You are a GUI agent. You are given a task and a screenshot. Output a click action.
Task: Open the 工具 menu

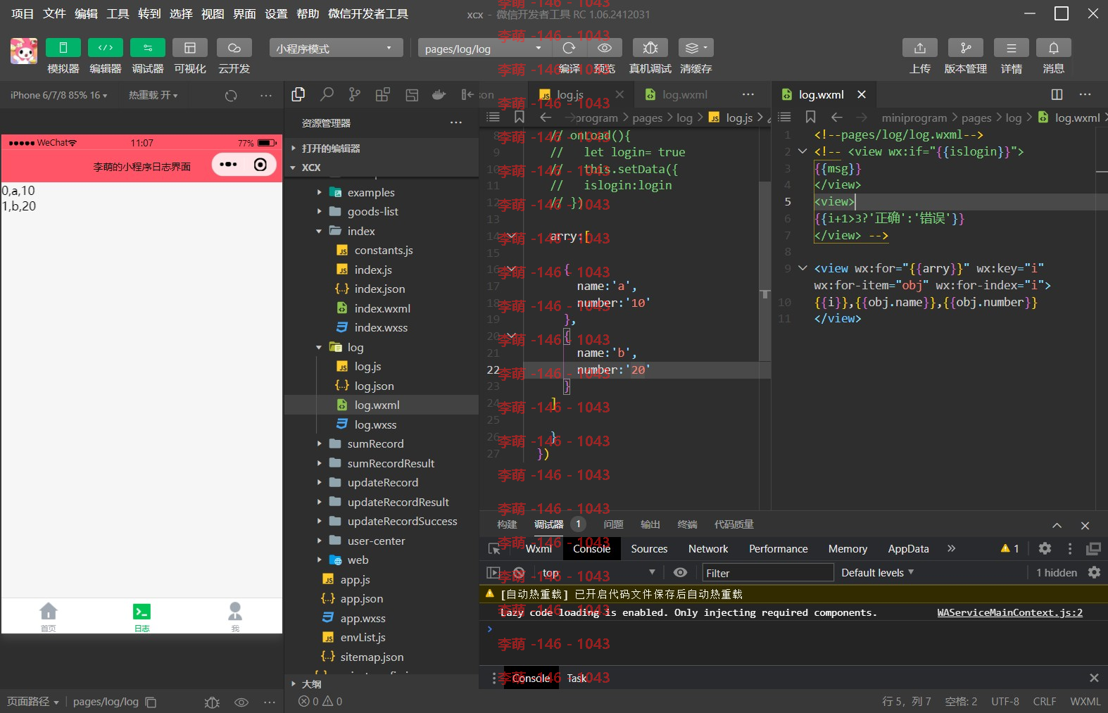tap(118, 13)
